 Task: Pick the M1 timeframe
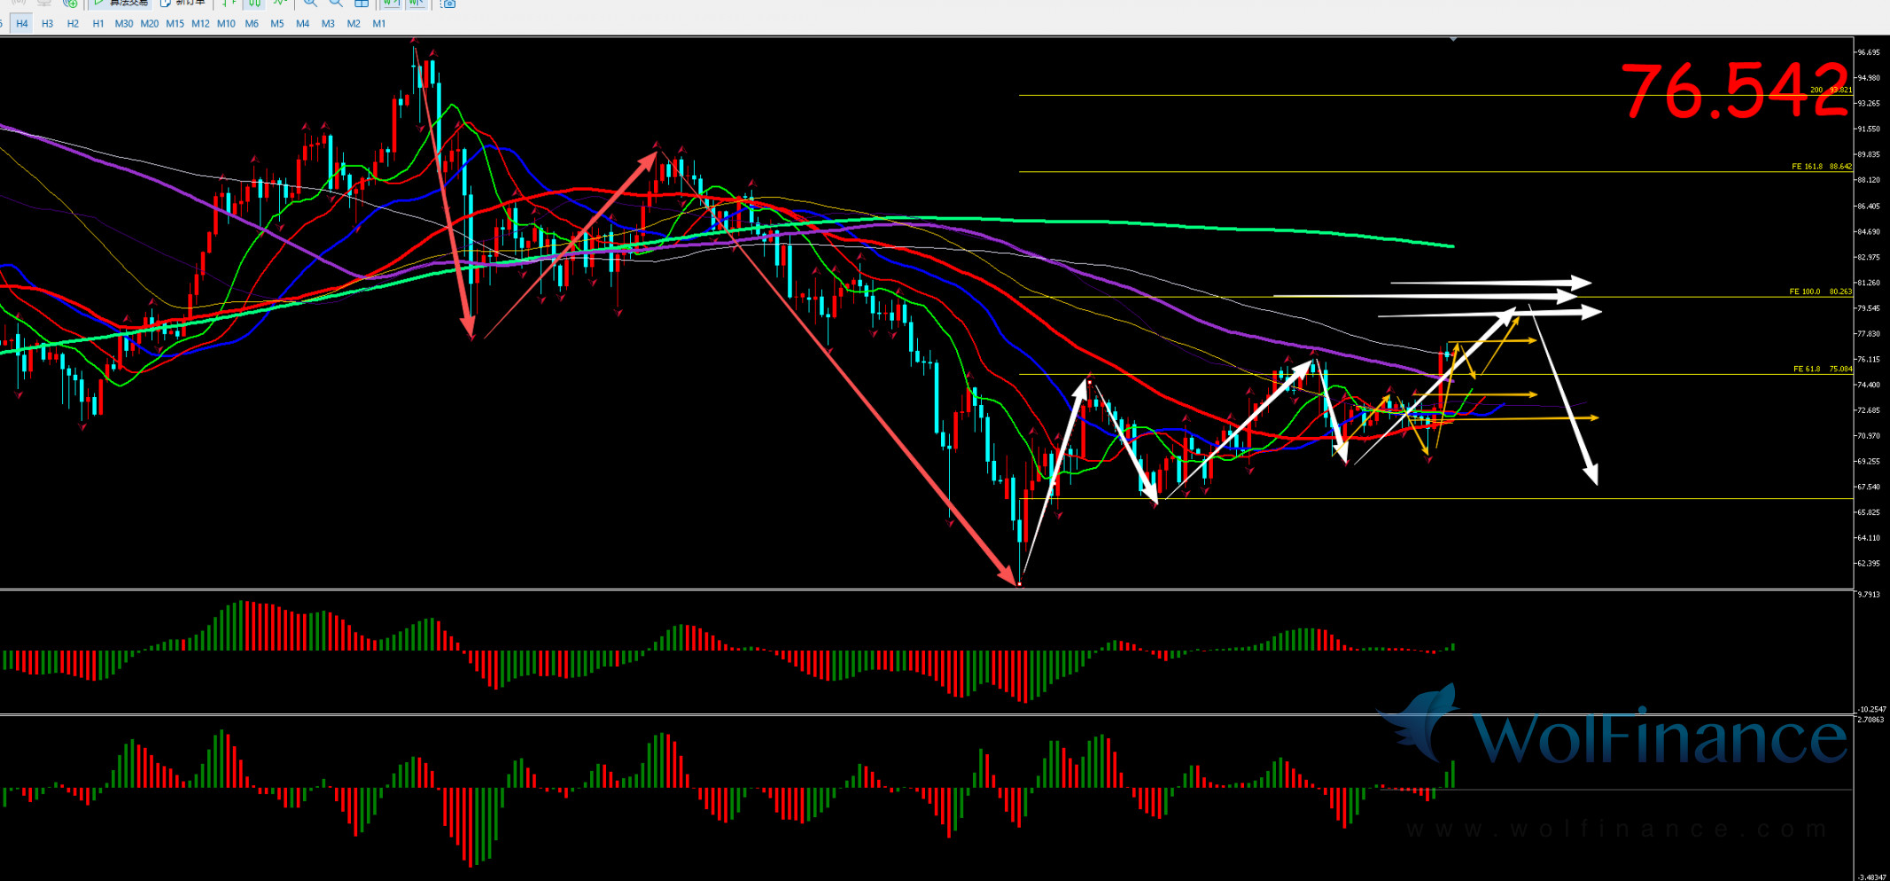(x=379, y=24)
